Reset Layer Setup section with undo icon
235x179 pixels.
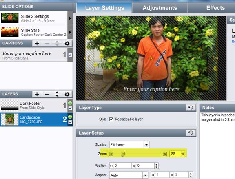coord(191,133)
